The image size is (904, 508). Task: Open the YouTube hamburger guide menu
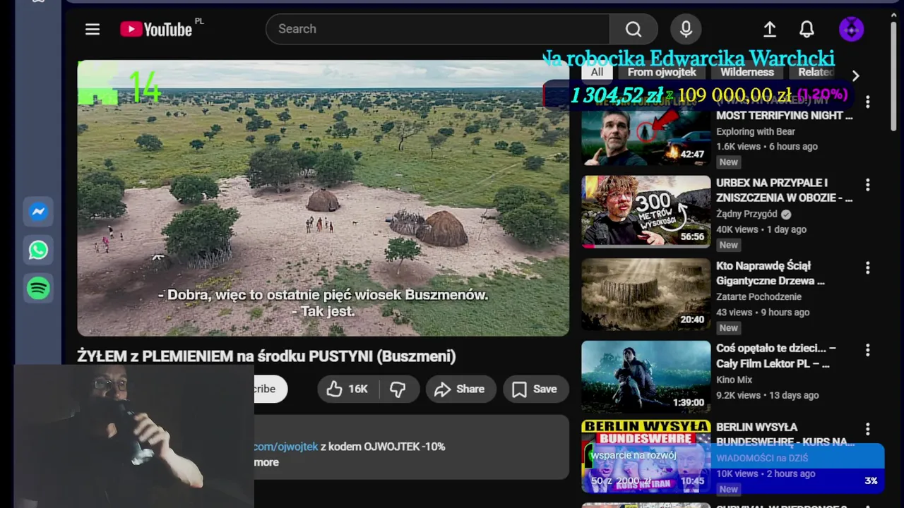tap(93, 29)
